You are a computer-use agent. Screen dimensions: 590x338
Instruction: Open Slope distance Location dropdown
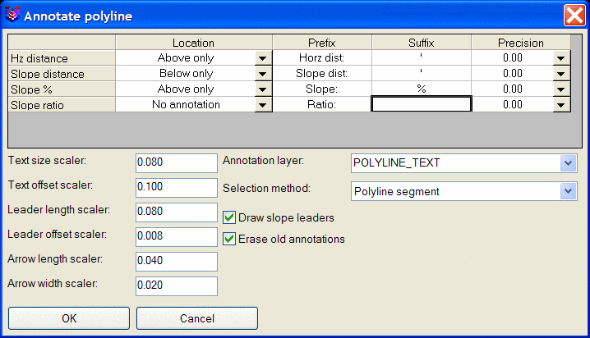coord(263,74)
